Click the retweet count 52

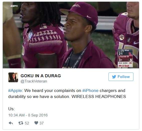click(27, 123)
